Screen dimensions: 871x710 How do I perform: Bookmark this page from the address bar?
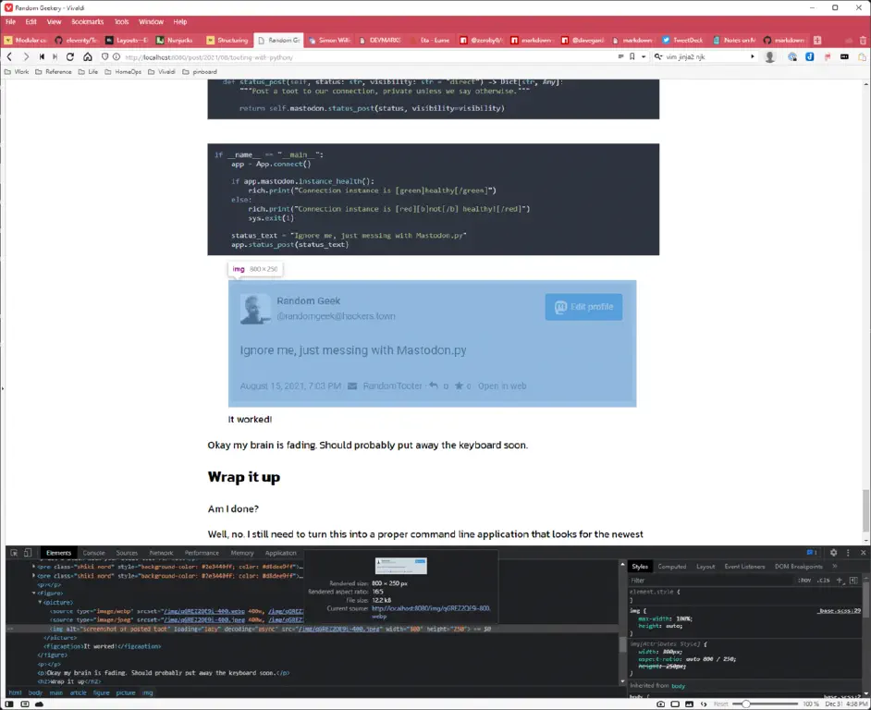pos(632,56)
